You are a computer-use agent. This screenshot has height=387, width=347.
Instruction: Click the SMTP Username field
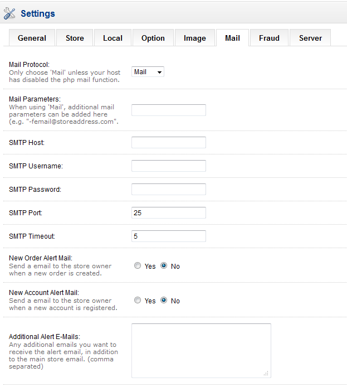click(168, 166)
